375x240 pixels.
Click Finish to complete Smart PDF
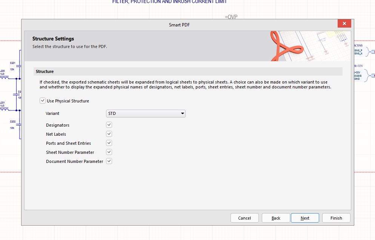pos(336,218)
